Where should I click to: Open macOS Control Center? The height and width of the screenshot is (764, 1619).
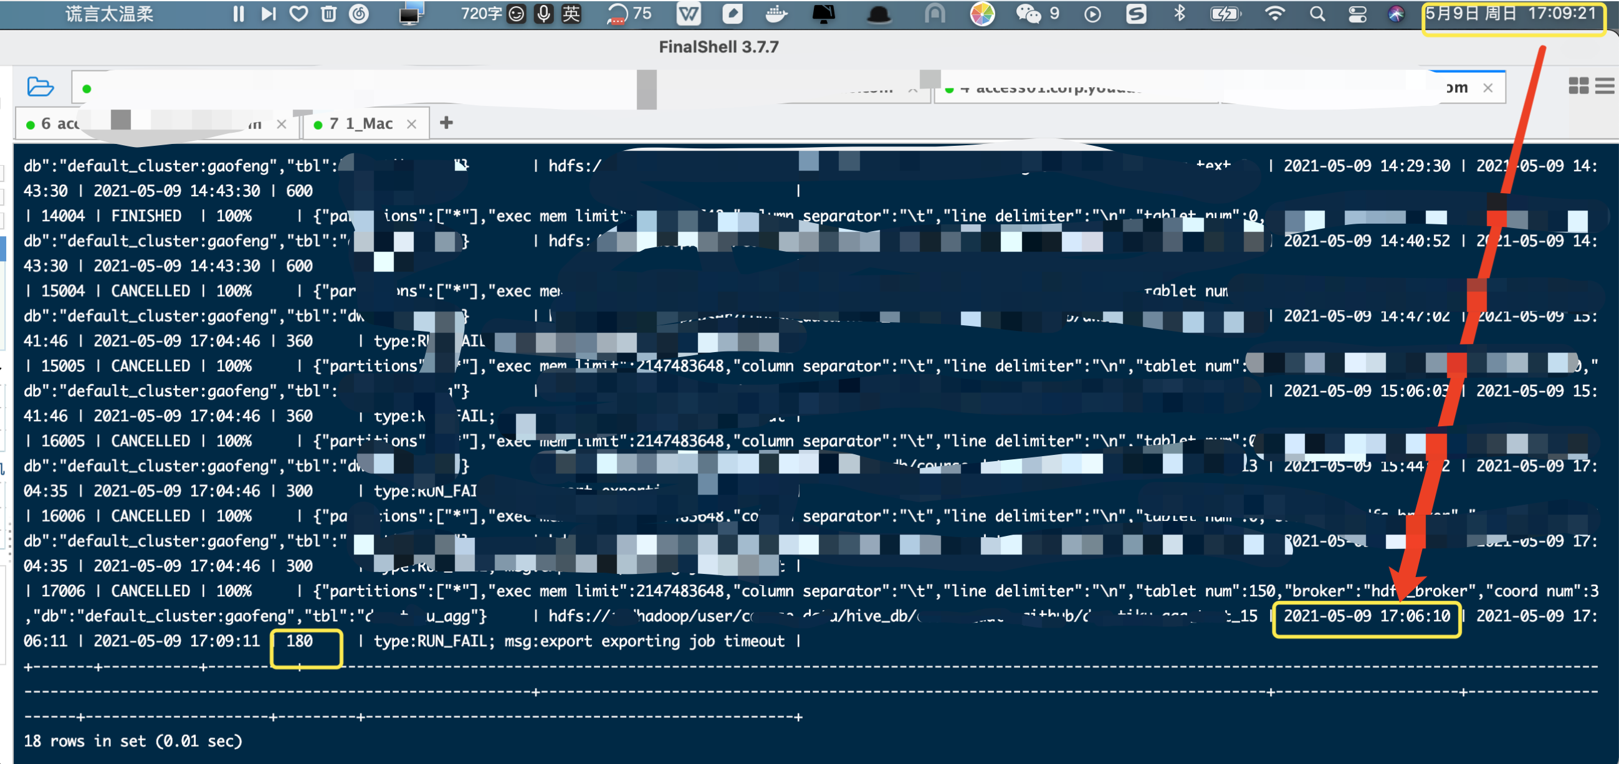click(1357, 14)
